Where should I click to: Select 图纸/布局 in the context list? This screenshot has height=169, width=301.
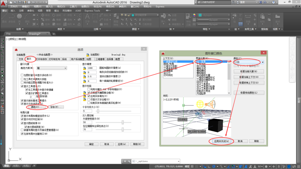[169, 64]
